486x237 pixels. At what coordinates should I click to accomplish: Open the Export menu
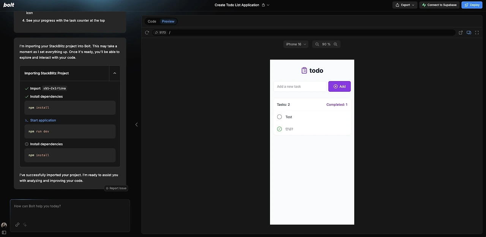tap(405, 5)
